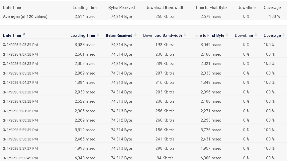Image resolution: width=287 pixels, height=161 pixels.
Task: Click sort arrows icon next to Download Bandwidth
Action: (x=185, y=35)
